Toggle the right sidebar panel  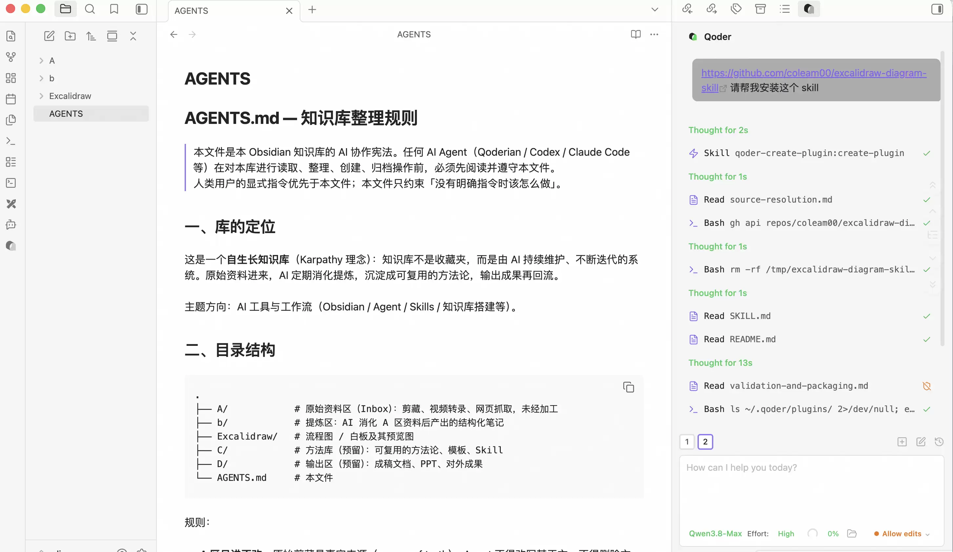pos(937,9)
